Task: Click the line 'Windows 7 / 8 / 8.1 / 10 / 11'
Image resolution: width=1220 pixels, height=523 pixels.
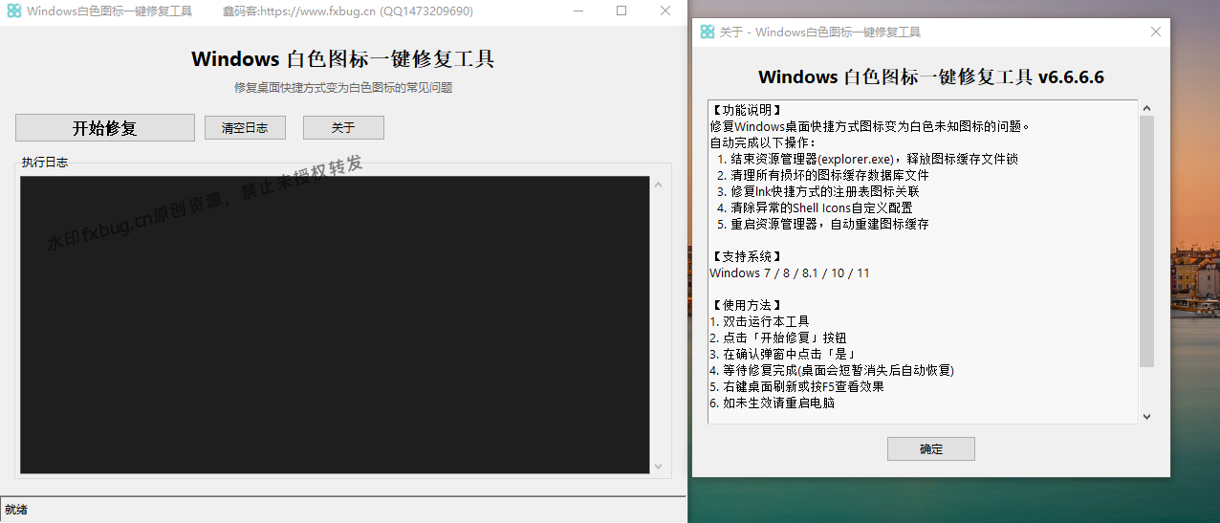Action: tap(790, 272)
